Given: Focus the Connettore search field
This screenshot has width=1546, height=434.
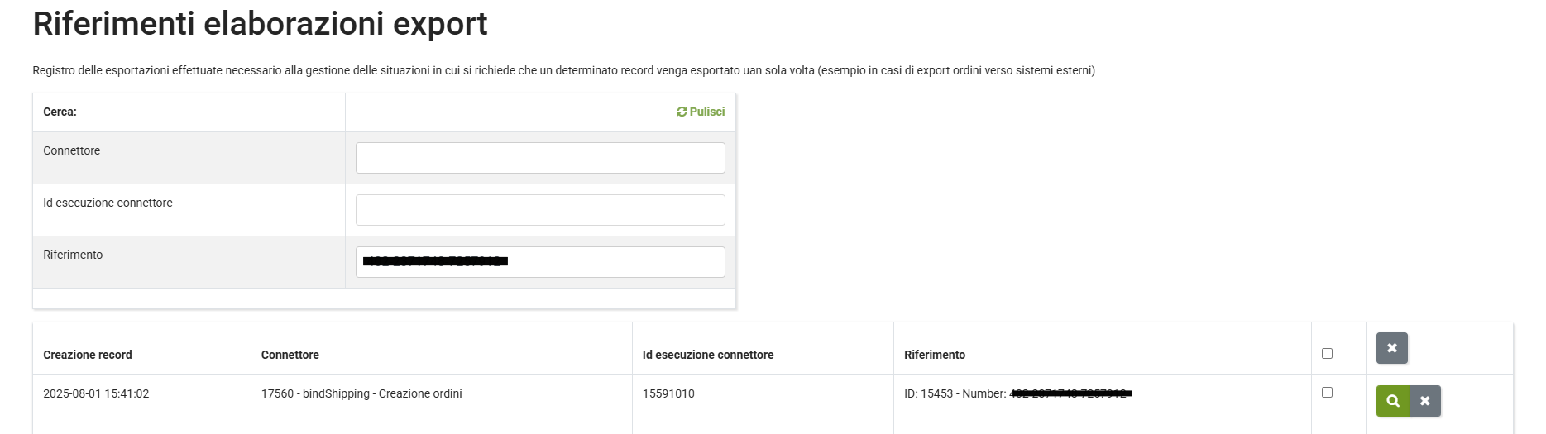Looking at the screenshot, I should pyautogui.click(x=539, y=158).
